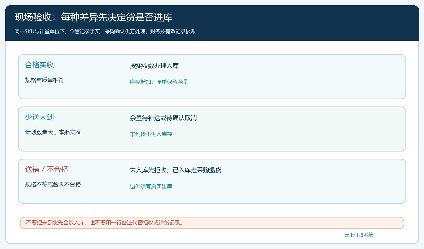
Task: Click the text 规格不符或验收不合格
Action: point(53,184)
